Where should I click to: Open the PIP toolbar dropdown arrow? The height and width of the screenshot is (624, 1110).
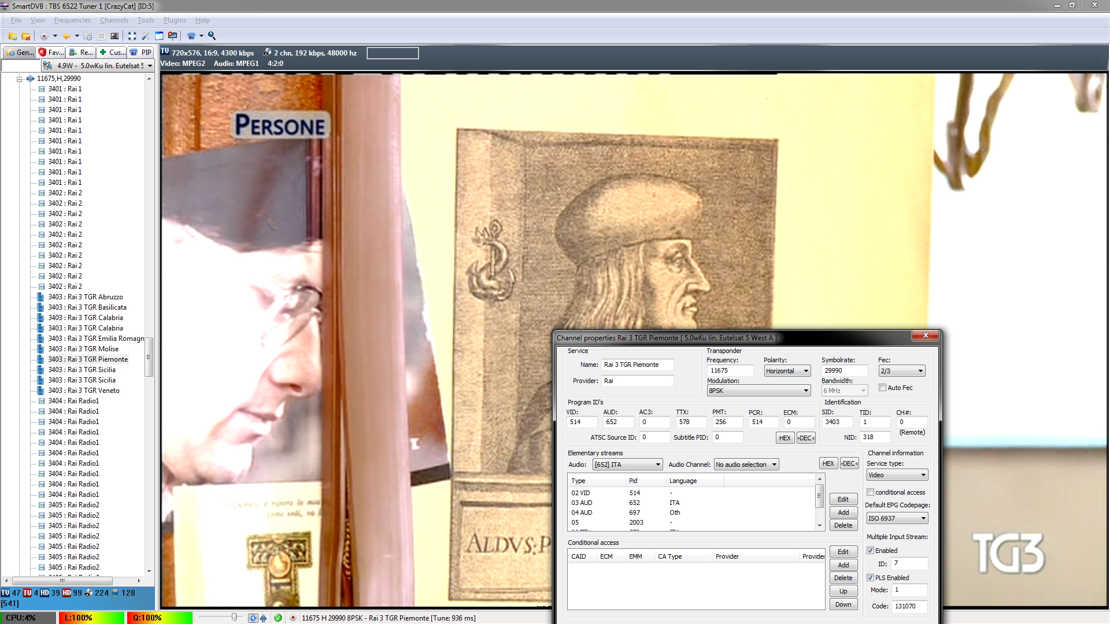(x=201, y=36)
